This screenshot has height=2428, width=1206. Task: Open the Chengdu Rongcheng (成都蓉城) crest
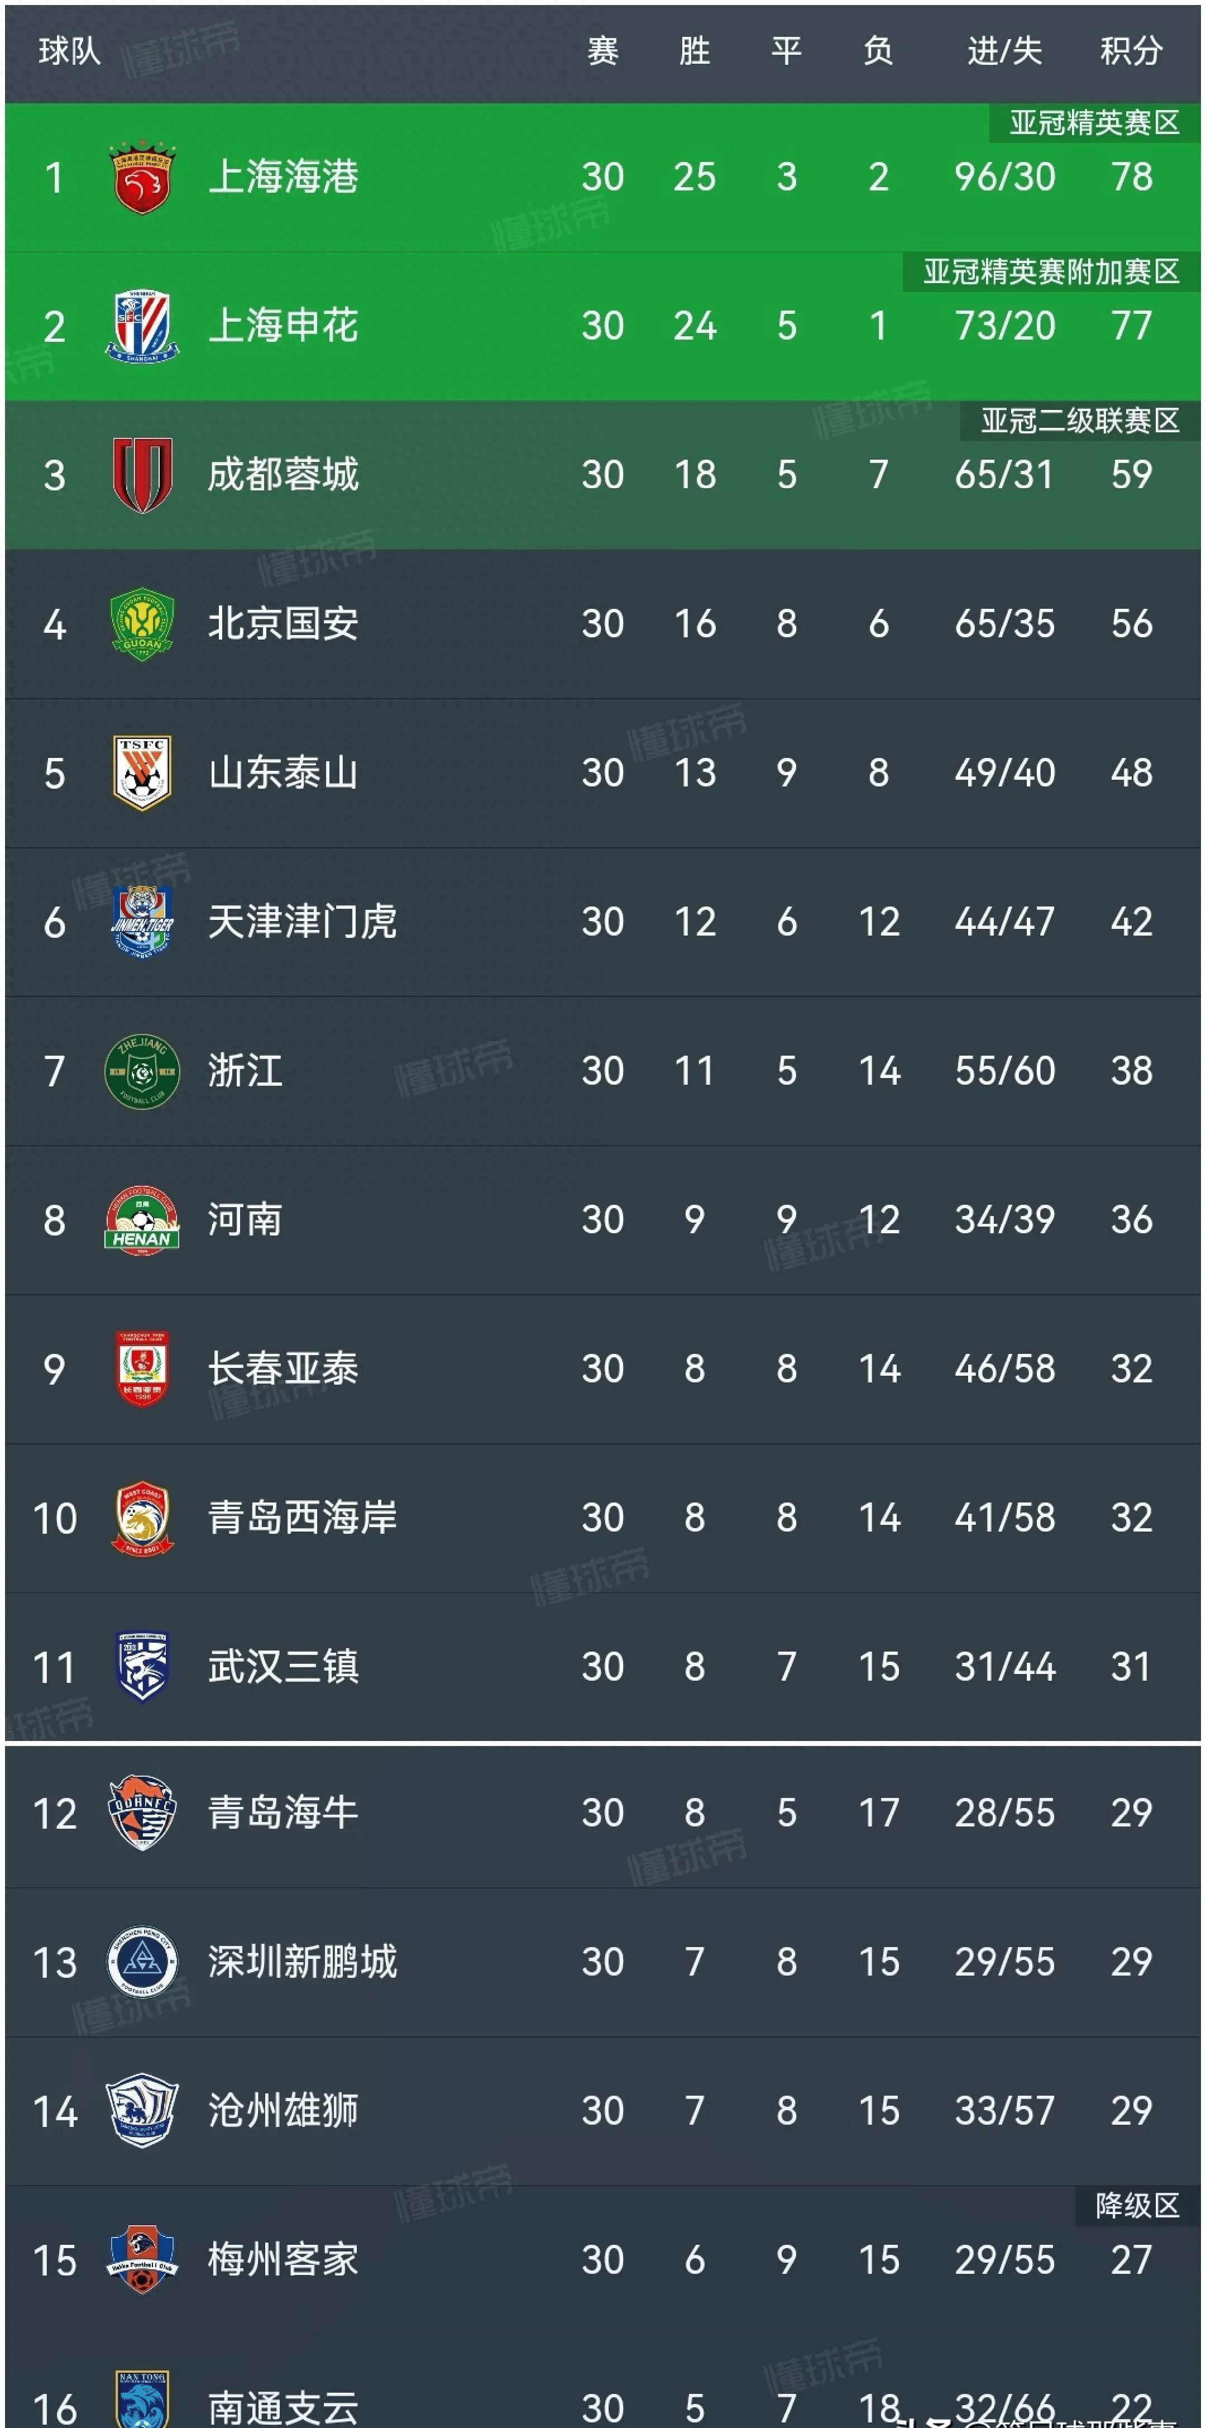pos(141,474)
